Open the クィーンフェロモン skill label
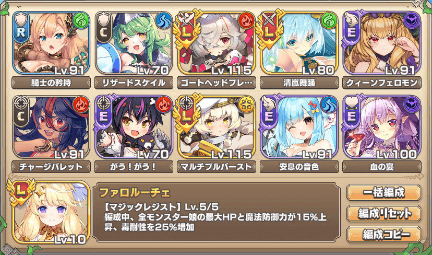Image resolution: width=432 pixels, height=255 pixels. click(382, 83)
